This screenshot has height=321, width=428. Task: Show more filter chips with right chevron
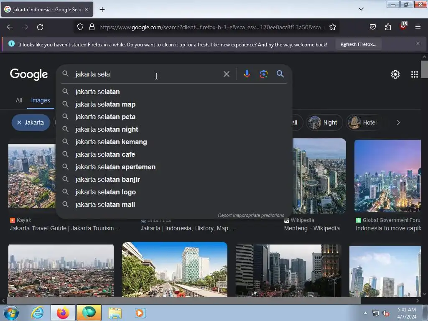[398, 122]
